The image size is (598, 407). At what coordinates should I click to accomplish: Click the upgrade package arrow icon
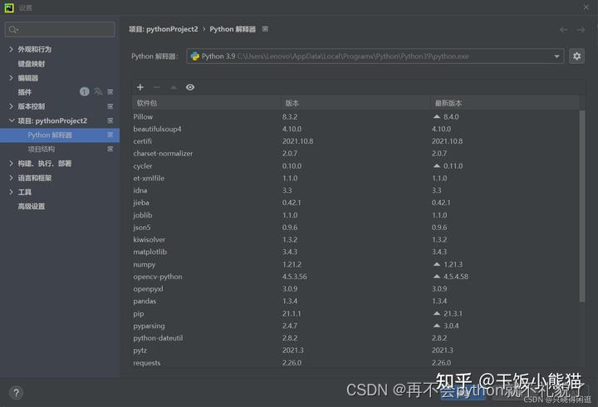coord(174,87)
